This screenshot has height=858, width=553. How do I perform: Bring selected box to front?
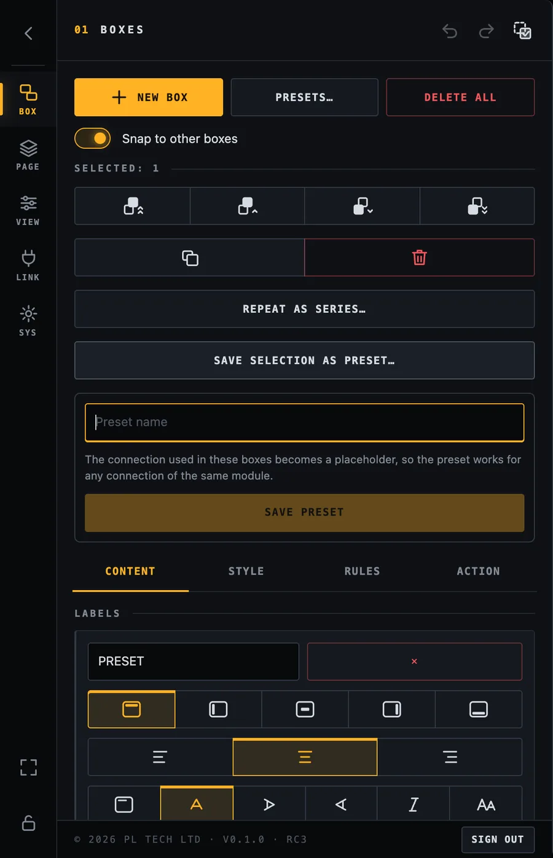coord(133,206)
